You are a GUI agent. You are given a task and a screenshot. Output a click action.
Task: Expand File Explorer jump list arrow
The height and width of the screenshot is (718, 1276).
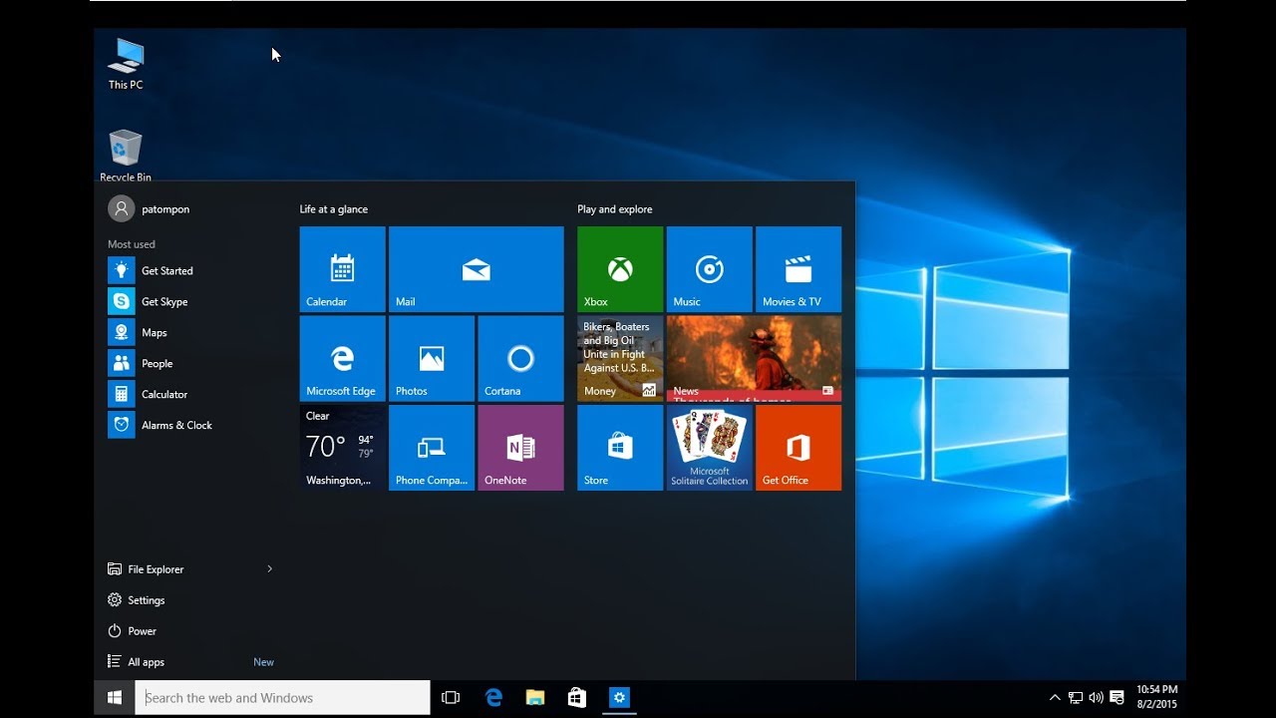[269, 568]
